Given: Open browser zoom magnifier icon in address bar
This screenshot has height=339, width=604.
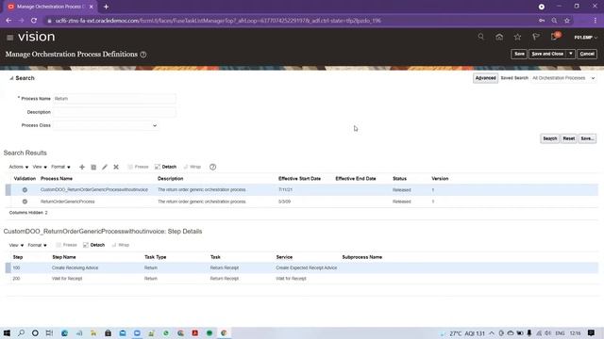Looking at the screenshot, I should pos(554,21).
